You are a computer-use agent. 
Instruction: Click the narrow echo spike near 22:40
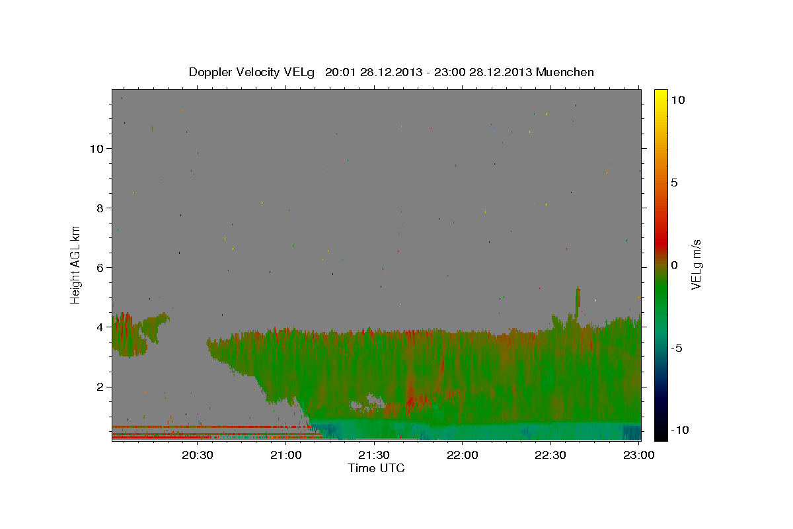click(578, 302)
